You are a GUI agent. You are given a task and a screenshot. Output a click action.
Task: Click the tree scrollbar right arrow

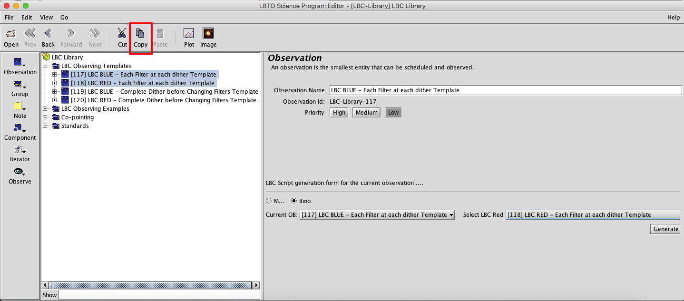(256, 285)
